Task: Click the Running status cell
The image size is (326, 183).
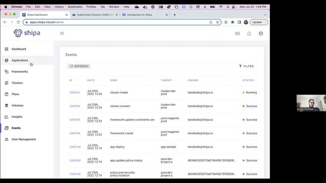Action: point(250,93)
